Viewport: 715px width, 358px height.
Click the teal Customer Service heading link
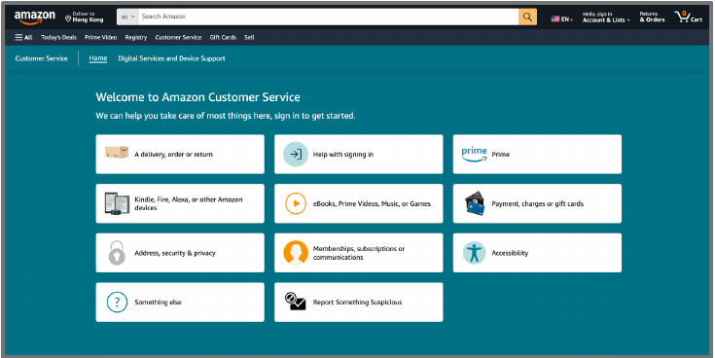tap(42, 58)
